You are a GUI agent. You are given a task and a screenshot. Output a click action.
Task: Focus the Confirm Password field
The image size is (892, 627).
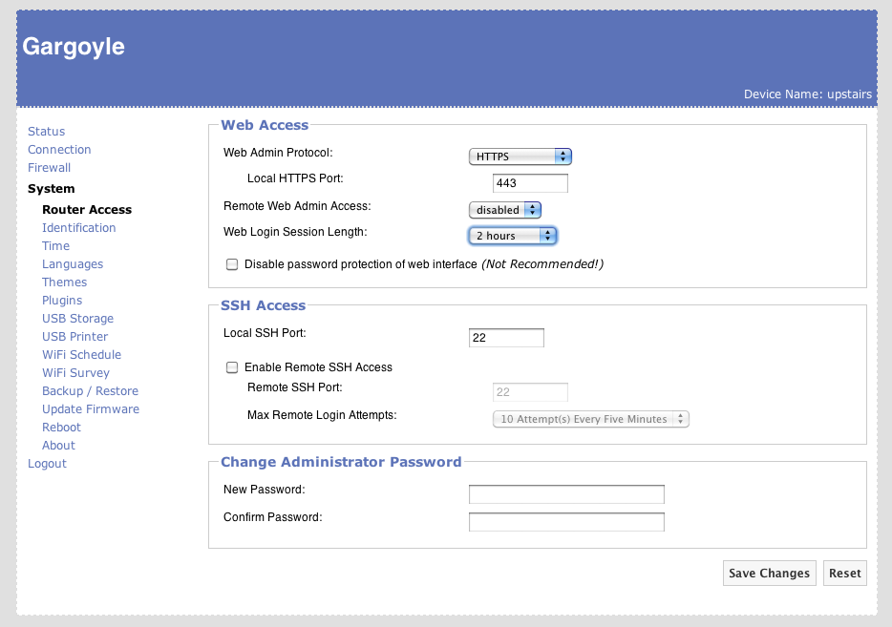[x=566, y=522]
